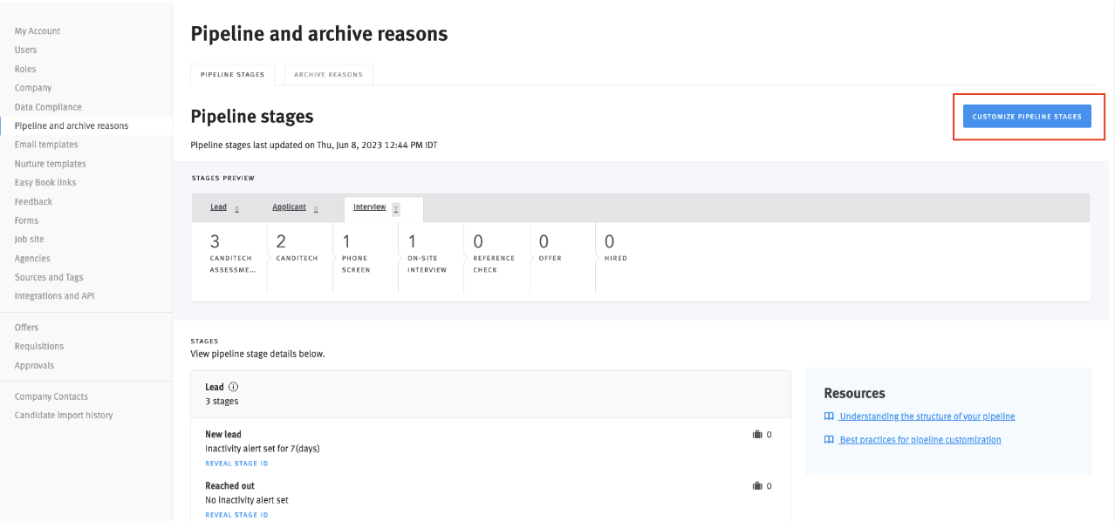
Task: Select Pipeline and archive reasons in sidebar
Action: [72, 126]
